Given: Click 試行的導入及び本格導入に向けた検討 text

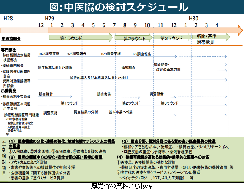Looking at the screenshot, I should [99, 77].
